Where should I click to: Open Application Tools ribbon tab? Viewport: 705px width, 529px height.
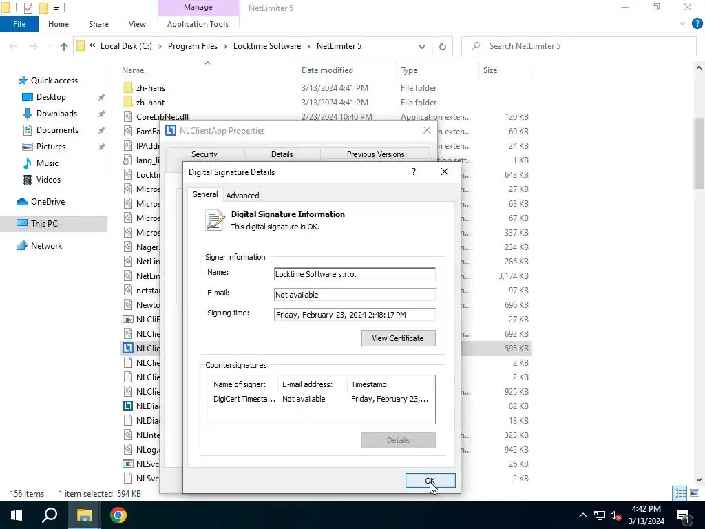[x=198, y=24]
